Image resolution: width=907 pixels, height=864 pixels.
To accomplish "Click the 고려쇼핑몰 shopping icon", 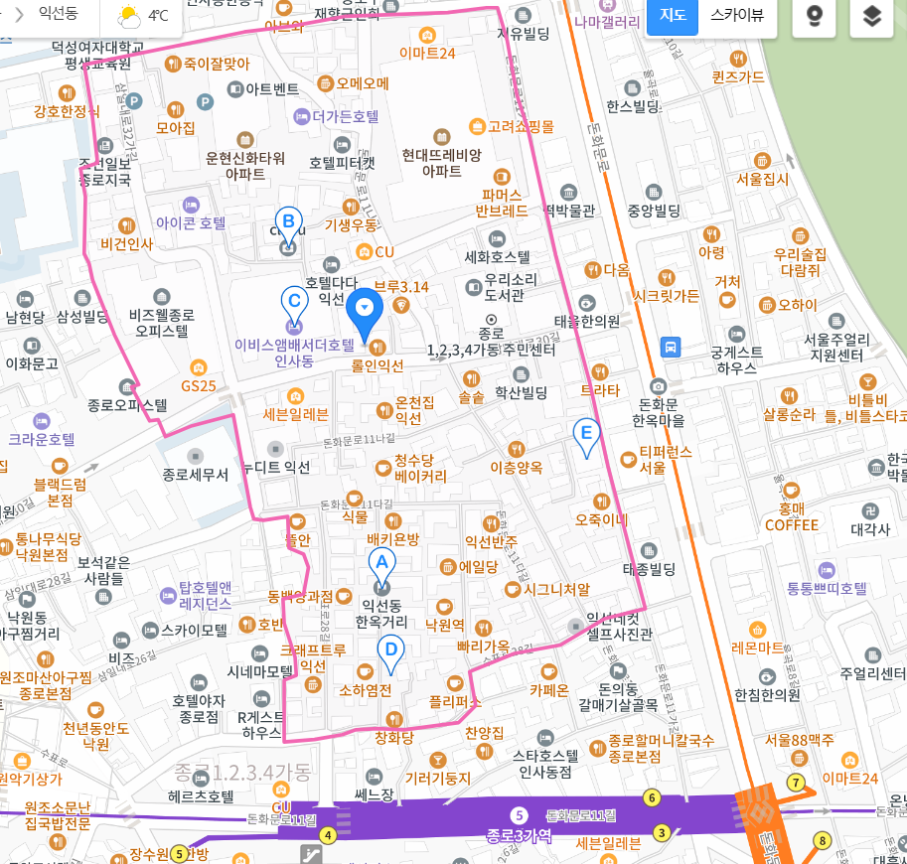I will [477, 126].
